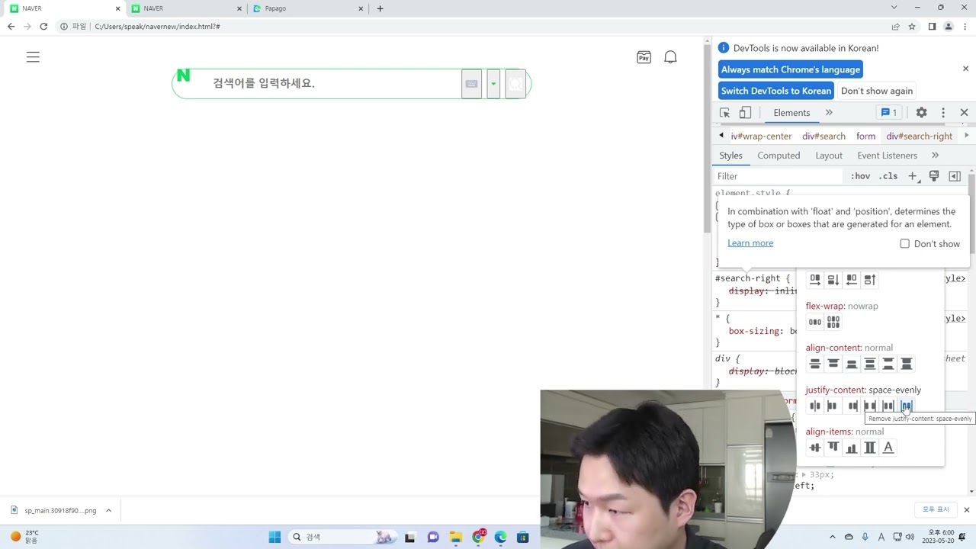Set align-items to flex-start
This screenshot has width=976, height=549.
coord(833,448)
